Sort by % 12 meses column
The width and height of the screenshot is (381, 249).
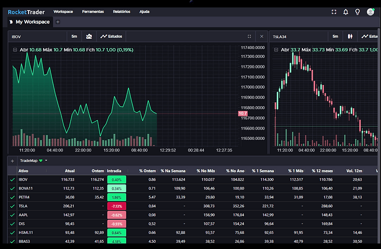click(322, 171)
